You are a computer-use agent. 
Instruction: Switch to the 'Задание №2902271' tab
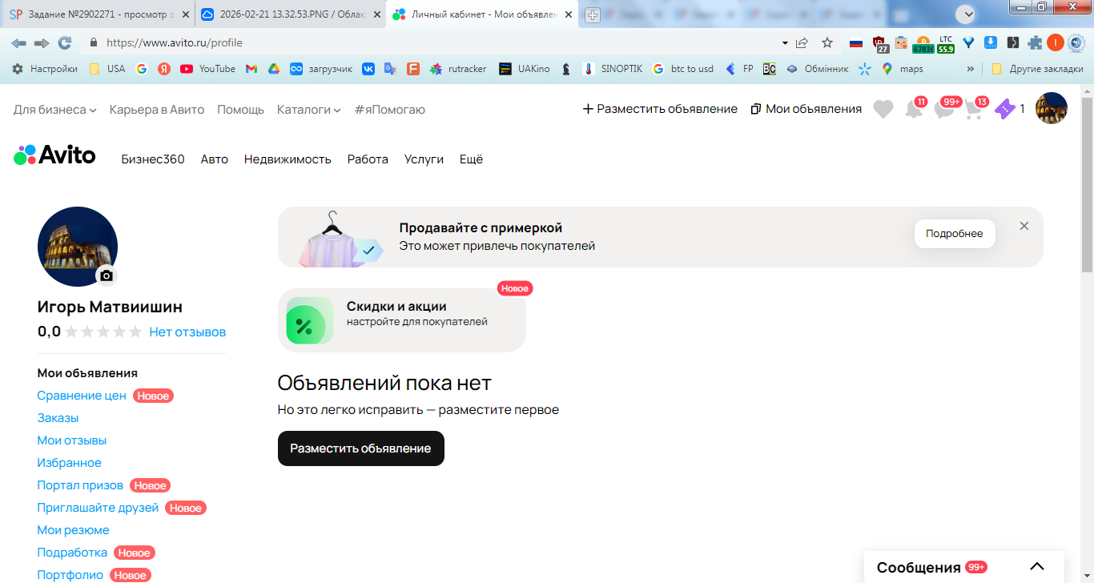click(x=99, y=14)
